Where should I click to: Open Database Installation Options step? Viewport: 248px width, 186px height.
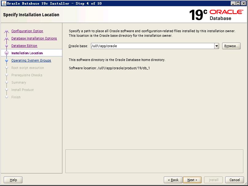pos(34,38)
